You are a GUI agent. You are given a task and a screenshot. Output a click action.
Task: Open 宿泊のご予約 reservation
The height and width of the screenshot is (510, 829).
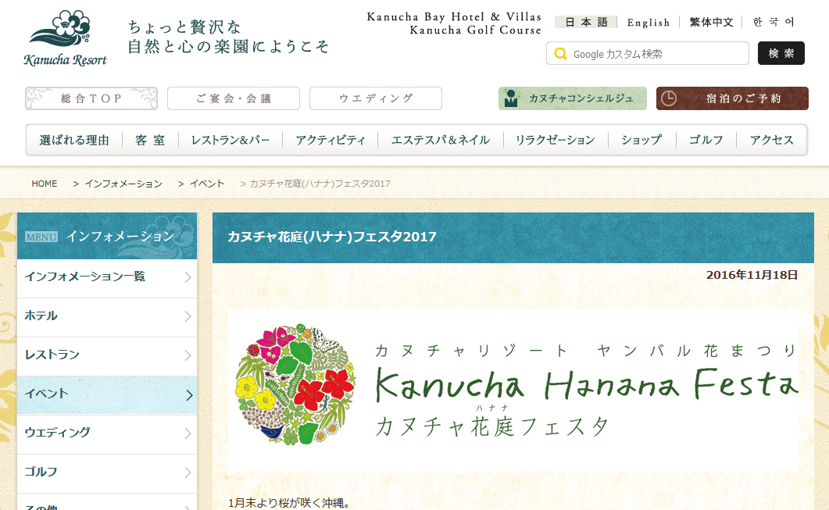tap(732, 98)
